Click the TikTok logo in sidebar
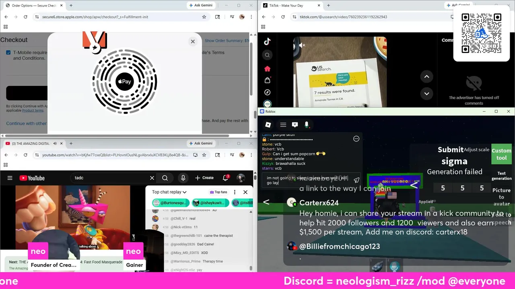515x289 pixels. coord(267,41)
